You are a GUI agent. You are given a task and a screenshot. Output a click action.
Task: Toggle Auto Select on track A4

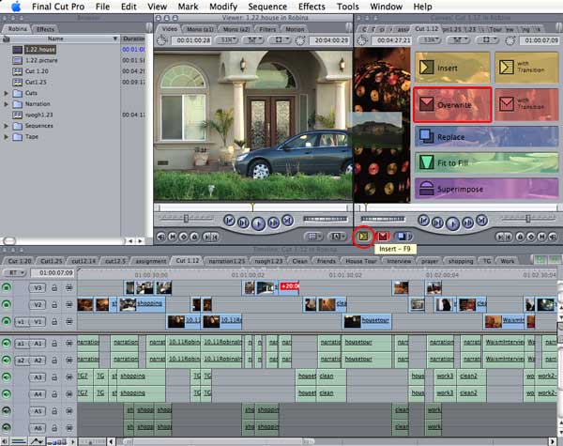pos(68,394)
